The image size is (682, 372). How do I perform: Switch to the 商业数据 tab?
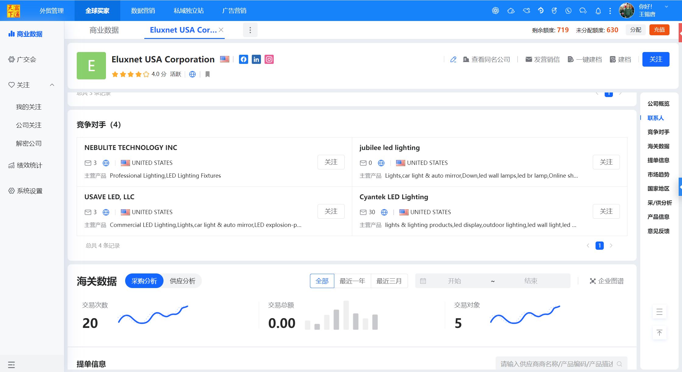[x=104, y=30]
